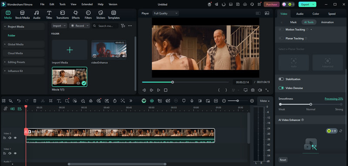Screen dimensions: 348x166
Task: Open the Full Quality dropdown
Action: 166,13
